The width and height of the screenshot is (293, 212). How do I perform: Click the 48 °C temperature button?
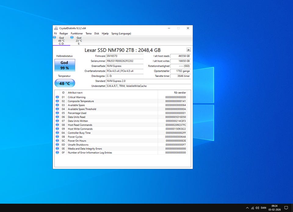(64, 83)
